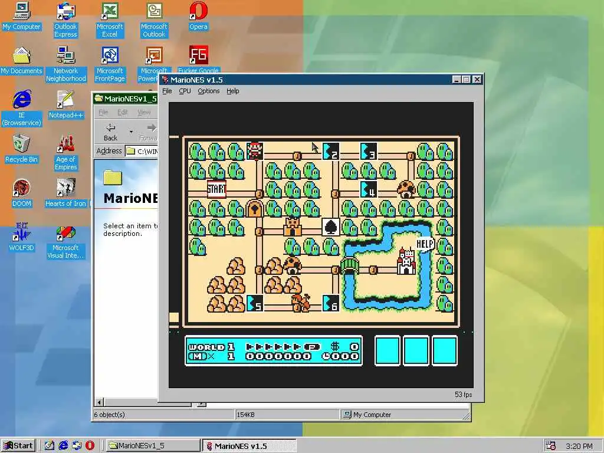
Task: Click the spade bonus panel on the map
Action: pyautogui.click(x=330, y=227)
